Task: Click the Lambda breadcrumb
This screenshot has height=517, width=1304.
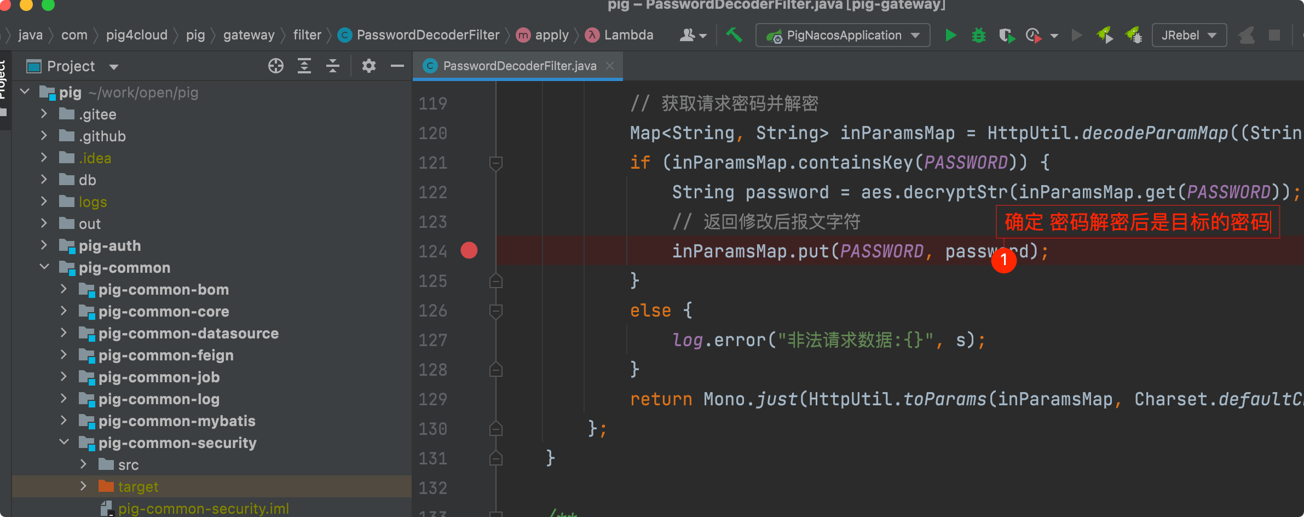Action: pos(619,35)
